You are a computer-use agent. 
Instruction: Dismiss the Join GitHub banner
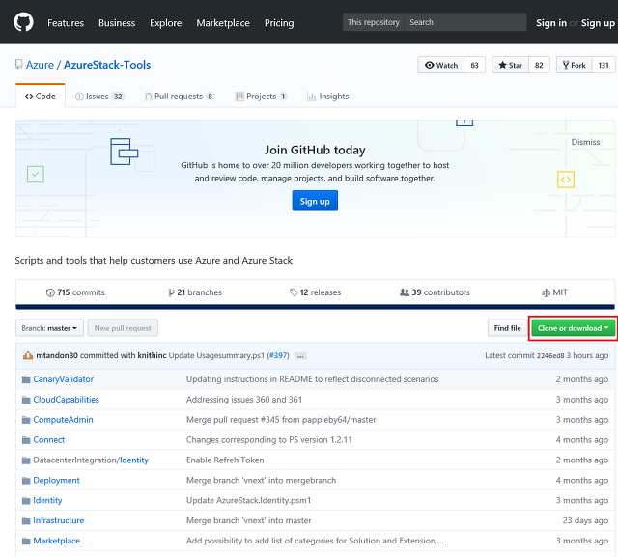point(585,142)
